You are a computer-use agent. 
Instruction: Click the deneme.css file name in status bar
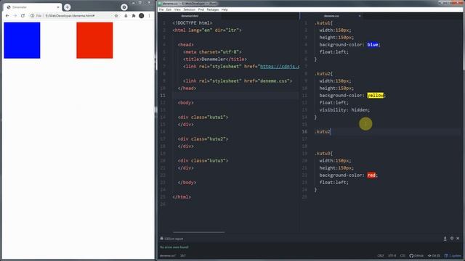[168, 256]
